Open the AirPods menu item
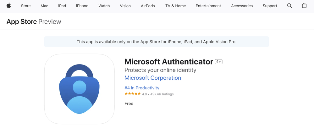 (x=148, y=6)
